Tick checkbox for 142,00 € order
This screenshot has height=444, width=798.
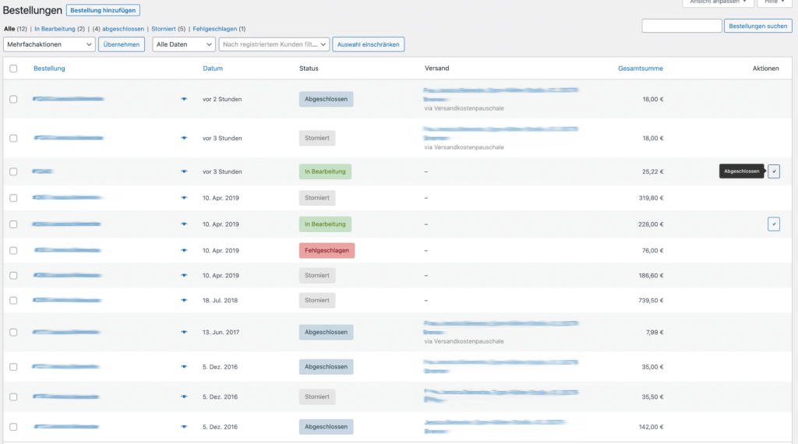point(13,427)
